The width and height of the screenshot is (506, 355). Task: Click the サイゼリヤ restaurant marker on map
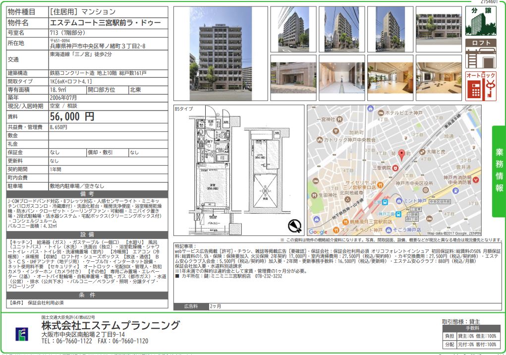coord(380,185)
